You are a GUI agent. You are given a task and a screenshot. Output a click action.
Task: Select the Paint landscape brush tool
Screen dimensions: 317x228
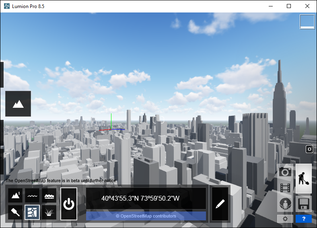coord(15,212)
